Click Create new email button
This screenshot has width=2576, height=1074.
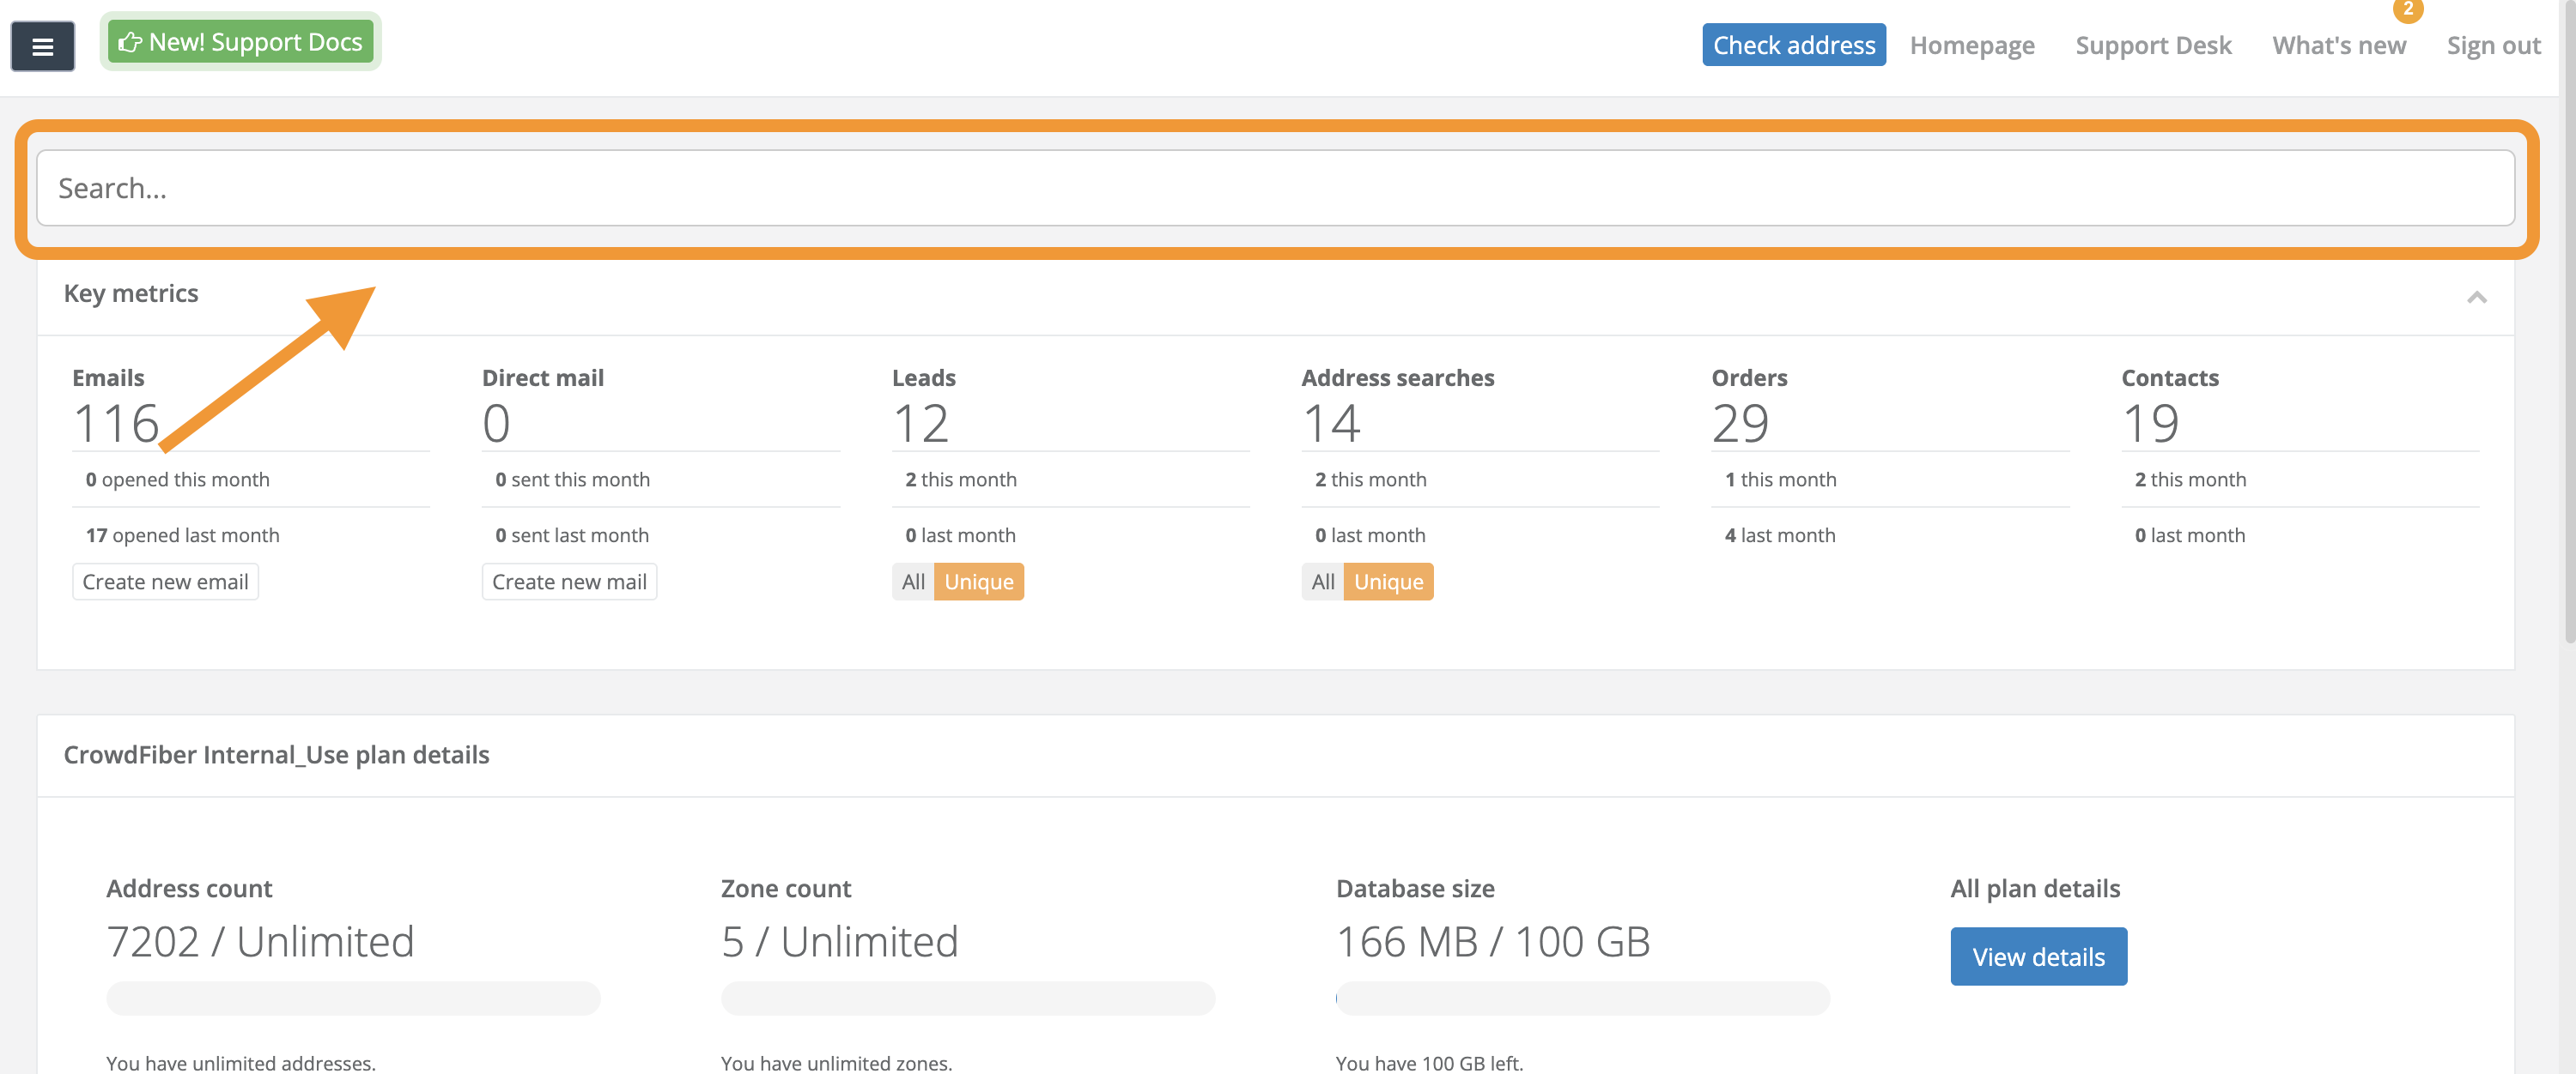tap(165, 582)
